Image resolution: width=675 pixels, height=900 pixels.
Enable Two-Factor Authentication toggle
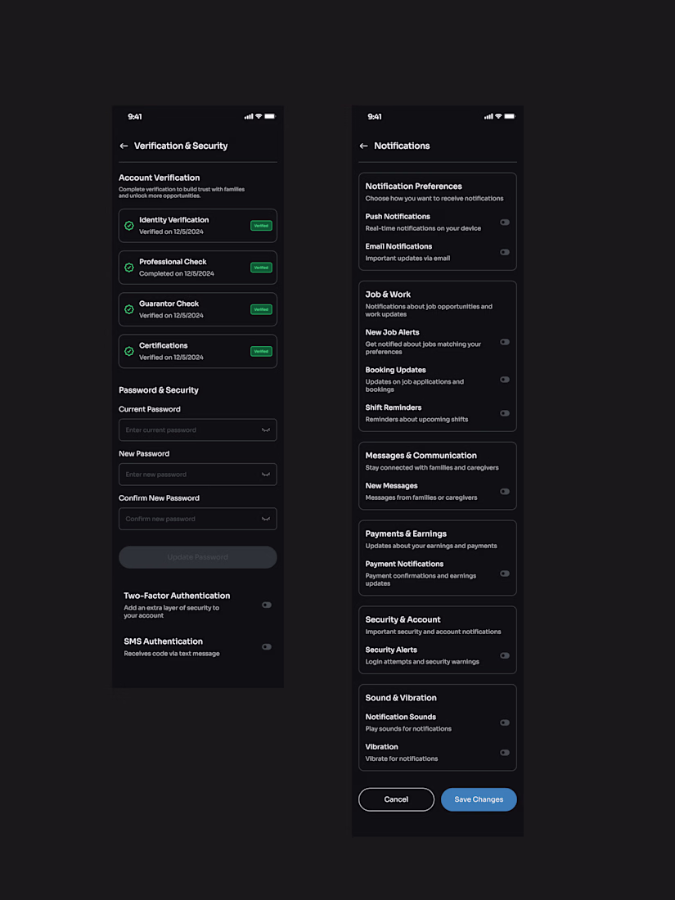click(x=267, y=605)
